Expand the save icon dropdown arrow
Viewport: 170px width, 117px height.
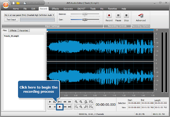(x=28, y=3)
